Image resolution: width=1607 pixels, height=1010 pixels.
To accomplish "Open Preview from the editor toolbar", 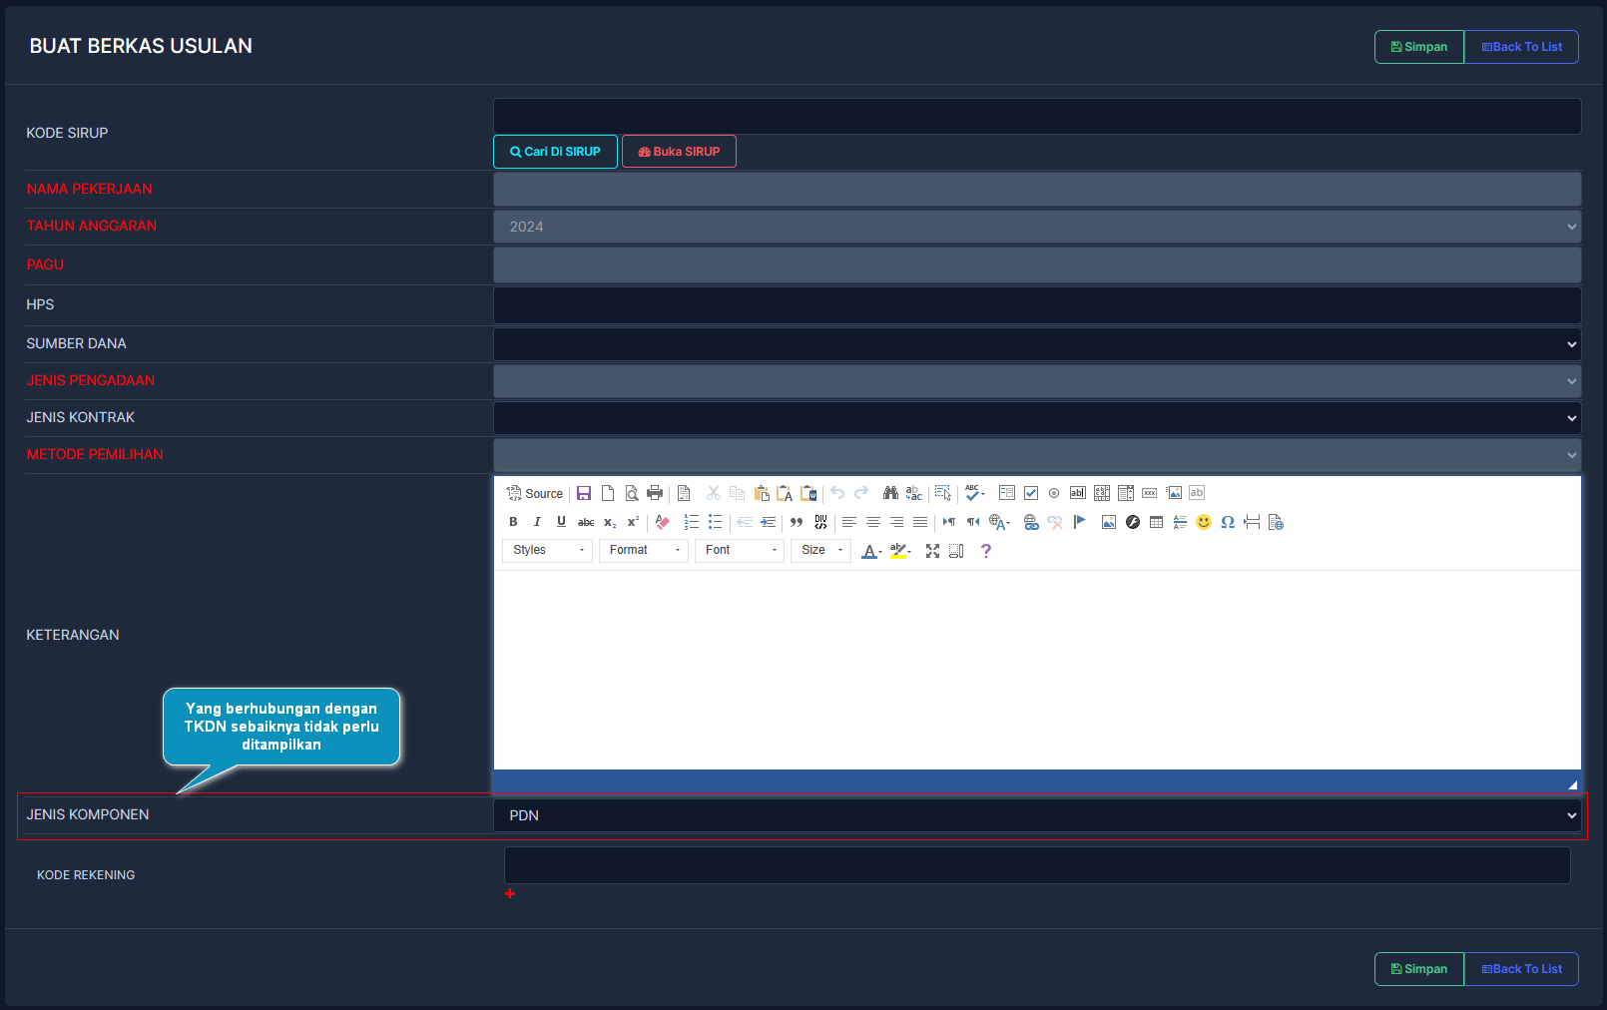I will pyautogui.click(x=632, y=493).
